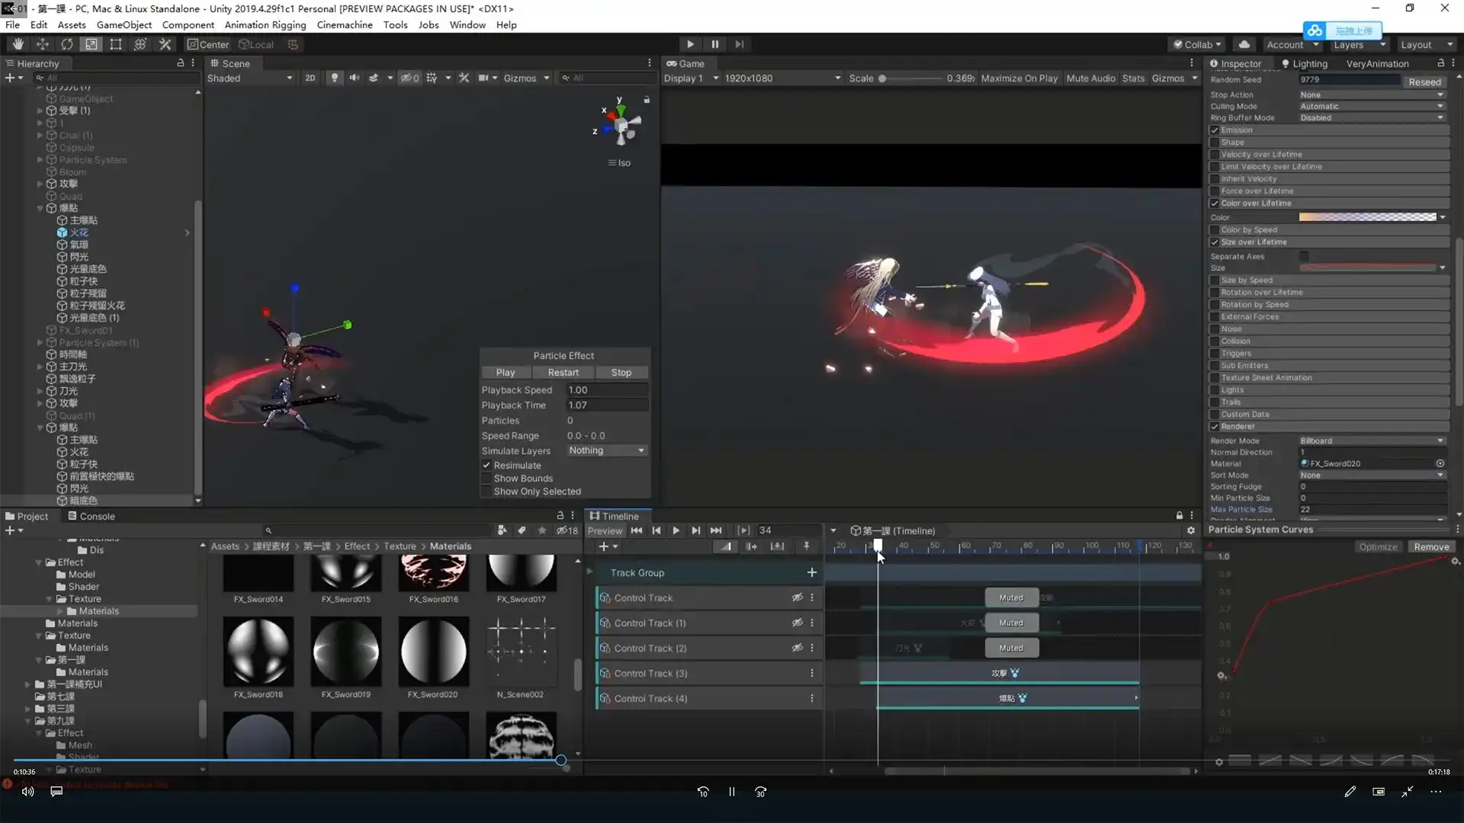Open the Timeline play range control

[744, 530]
